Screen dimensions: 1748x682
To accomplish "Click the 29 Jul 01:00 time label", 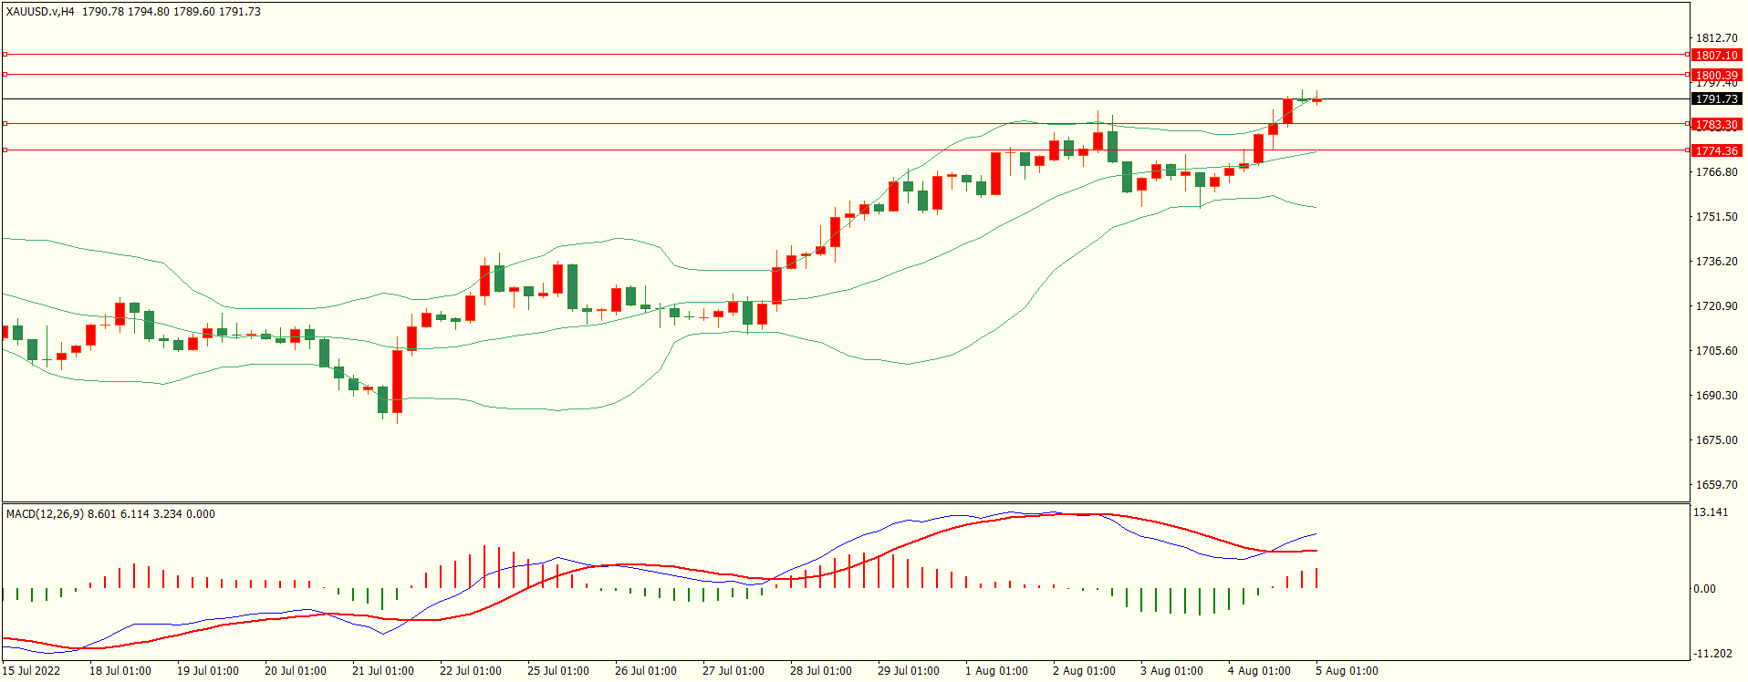I will [x=909, y=671].
